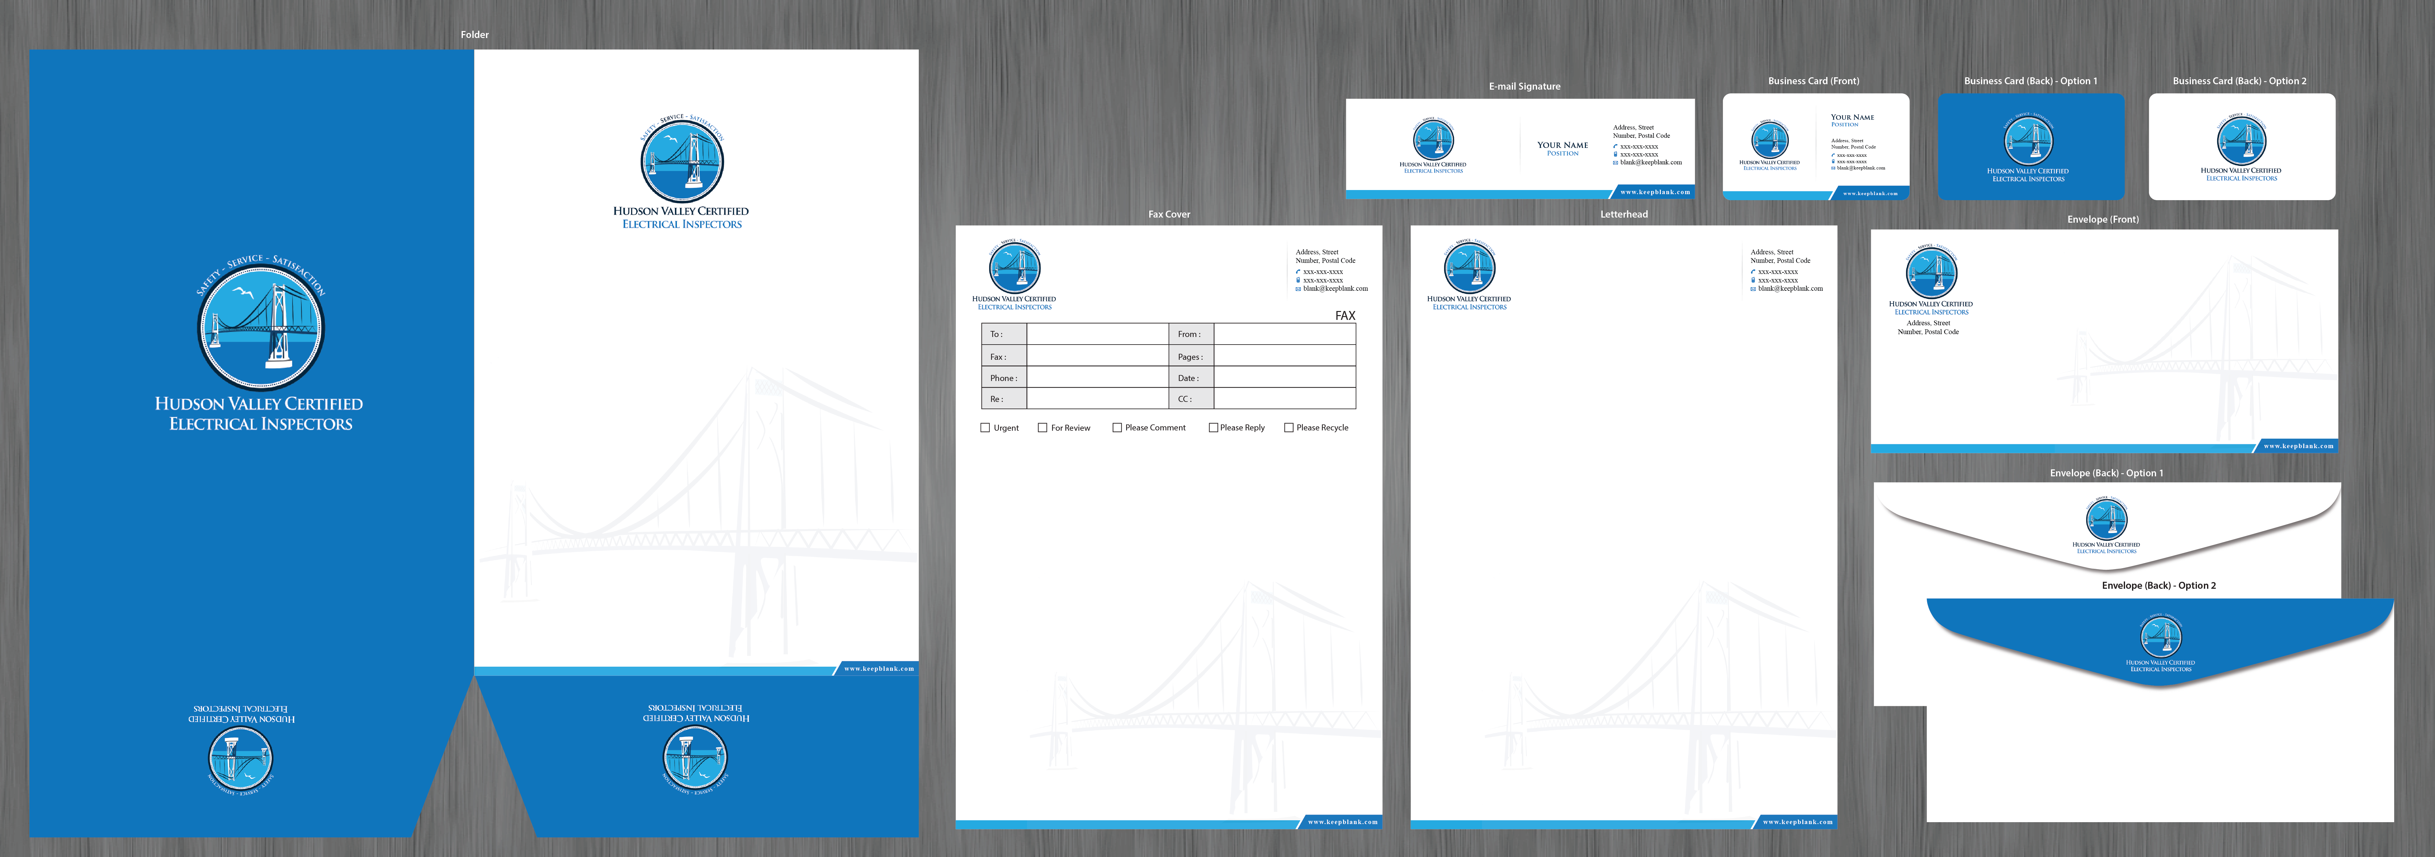The height and width of the screenshot is (857, 2435).
Task: Check the Urgent checkbox on the fax cover
Action: [985, 428]
